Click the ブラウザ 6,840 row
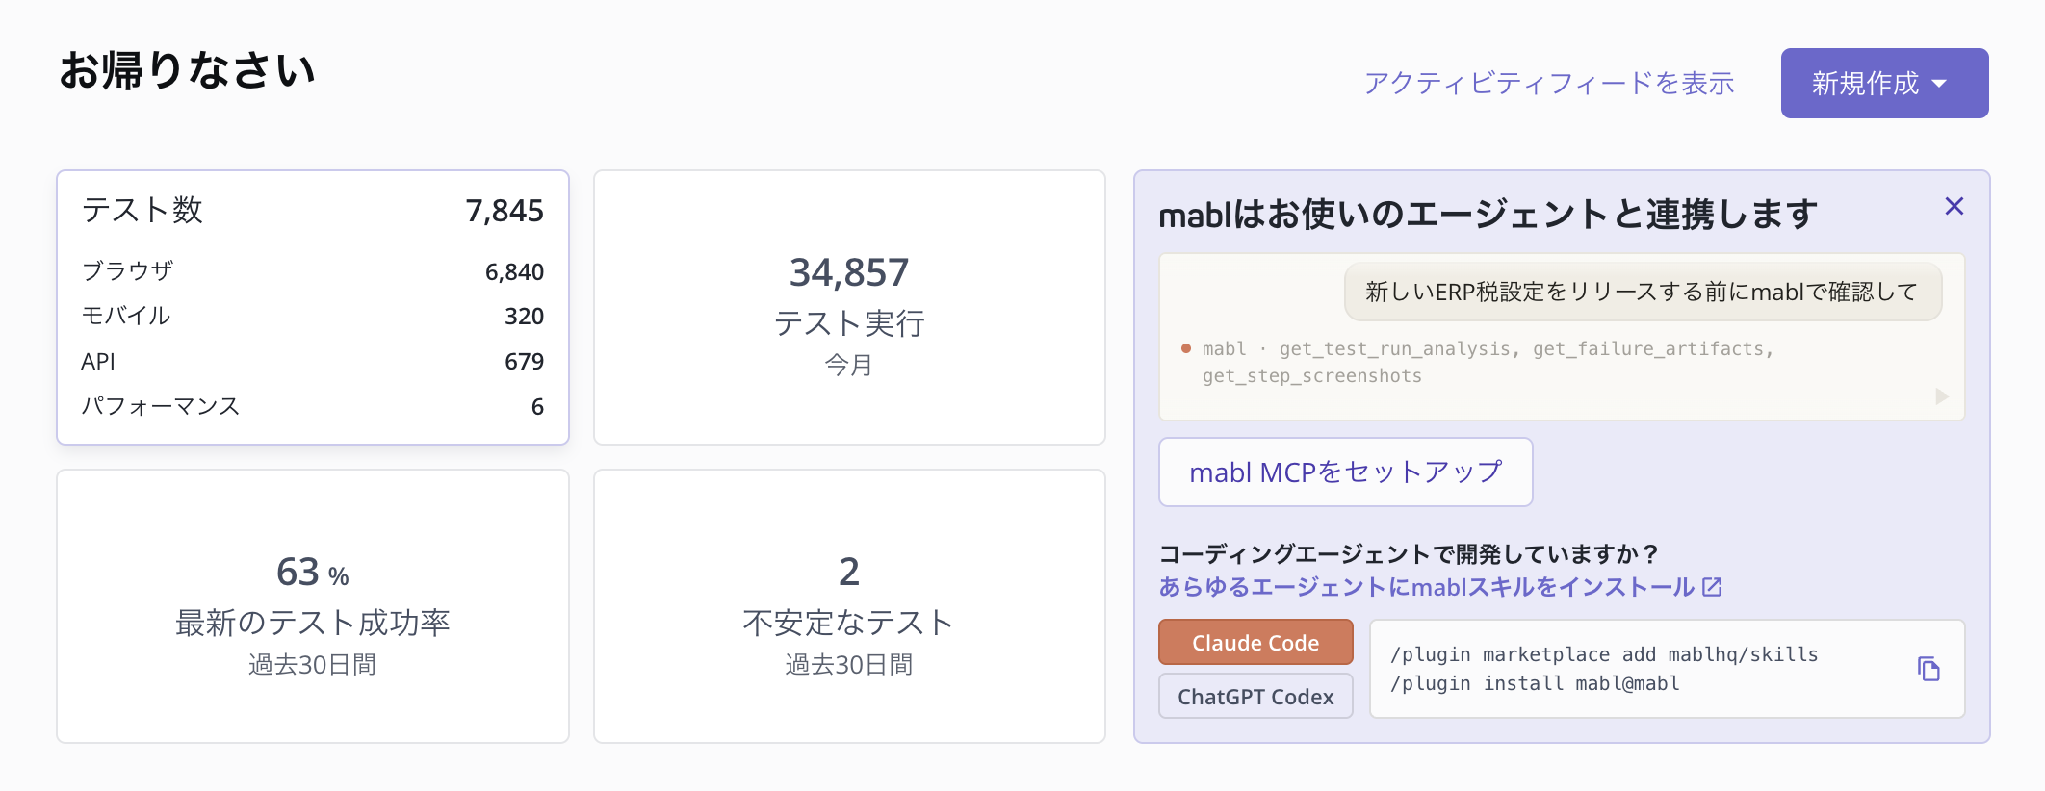Screen dimensions: 2045x791 (x=313, y=271)
